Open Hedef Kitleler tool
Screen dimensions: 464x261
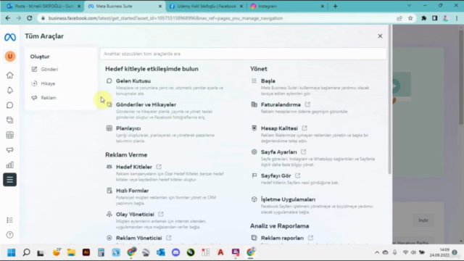tap(133, 167)
